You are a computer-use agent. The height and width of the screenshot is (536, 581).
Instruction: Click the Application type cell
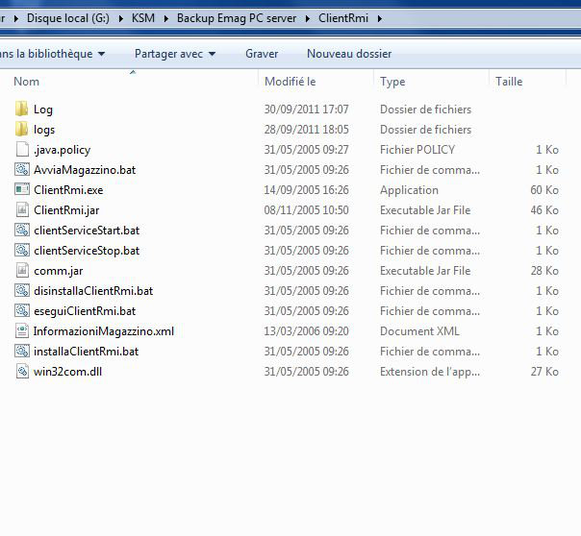pyautogui.click(x=409, y=190)
